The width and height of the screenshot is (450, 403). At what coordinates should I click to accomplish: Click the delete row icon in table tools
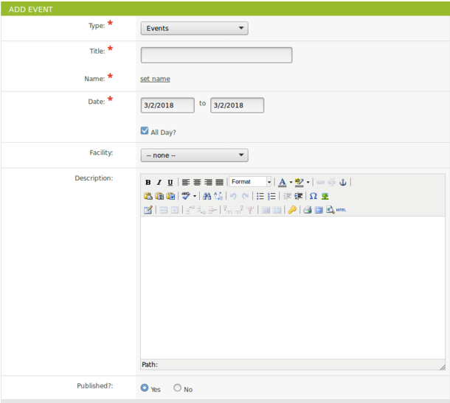point(212,210)
